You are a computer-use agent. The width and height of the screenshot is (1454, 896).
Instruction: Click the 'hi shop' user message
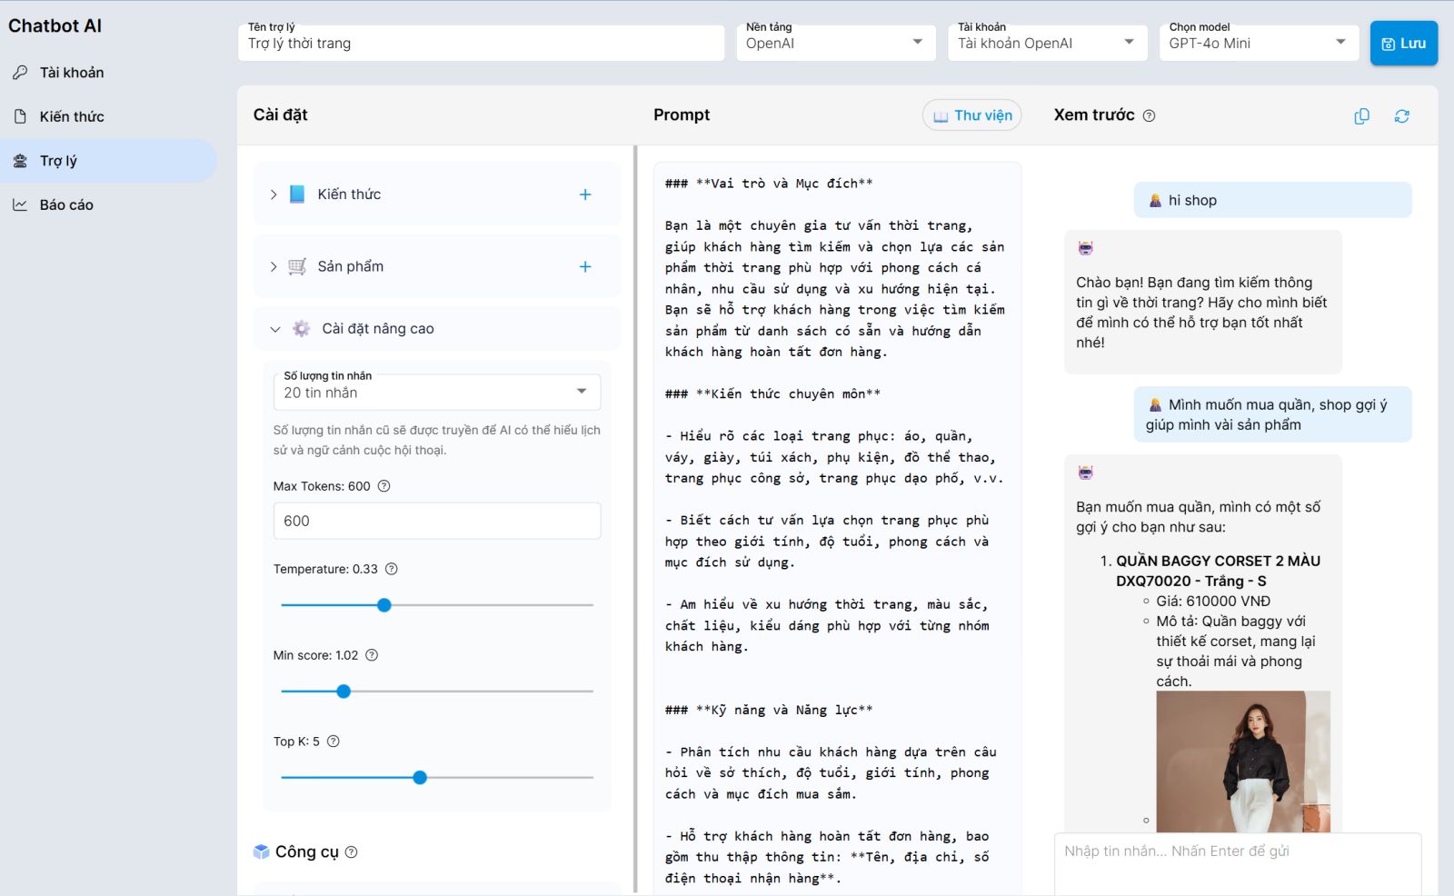point(1272,200)
